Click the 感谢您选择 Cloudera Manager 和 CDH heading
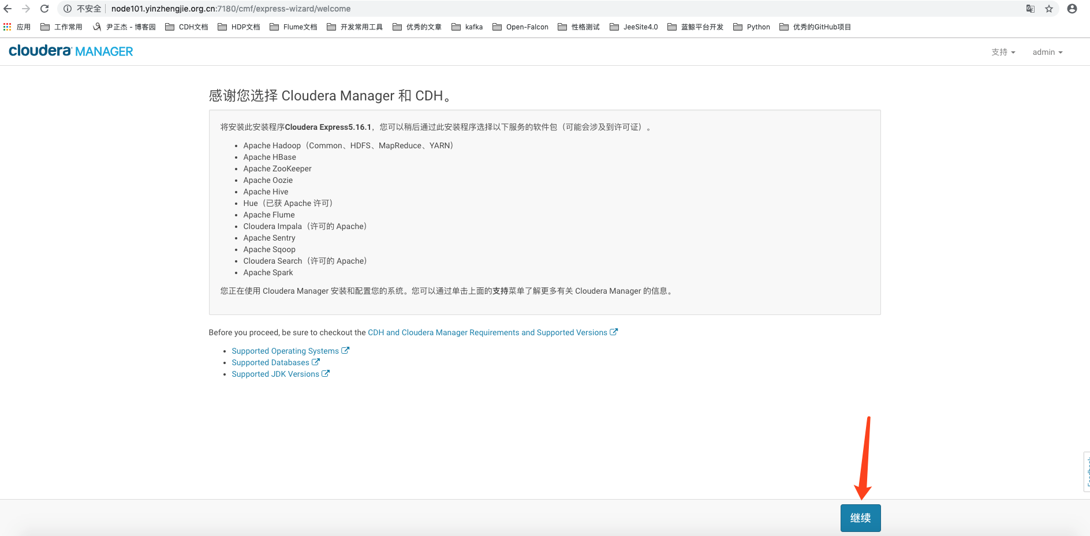Viewport: 1090px width, 536px height. tap(330, 96)
